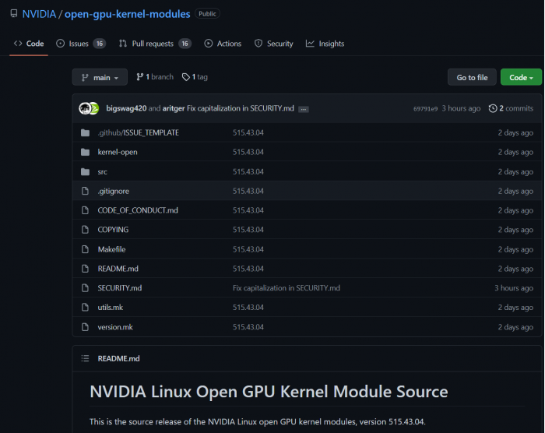Open the green Code dropdown button
This screenshot has width=545, height=433.
[x=521, y=77]
